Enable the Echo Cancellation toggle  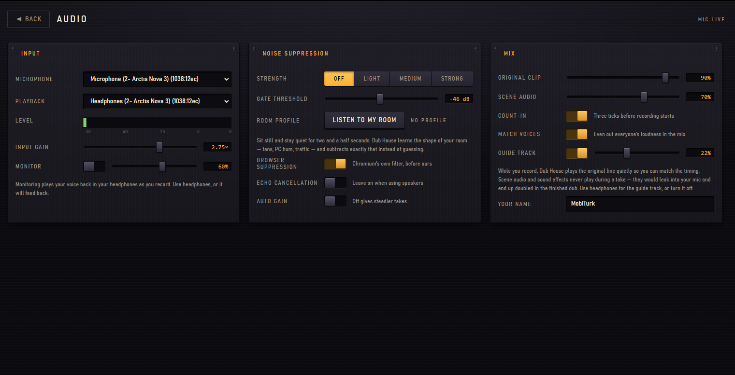tap(335, 183)
